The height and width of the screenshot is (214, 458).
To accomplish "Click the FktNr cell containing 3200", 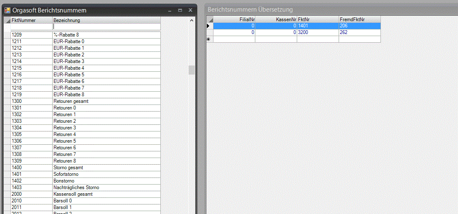I will (317, 32).
